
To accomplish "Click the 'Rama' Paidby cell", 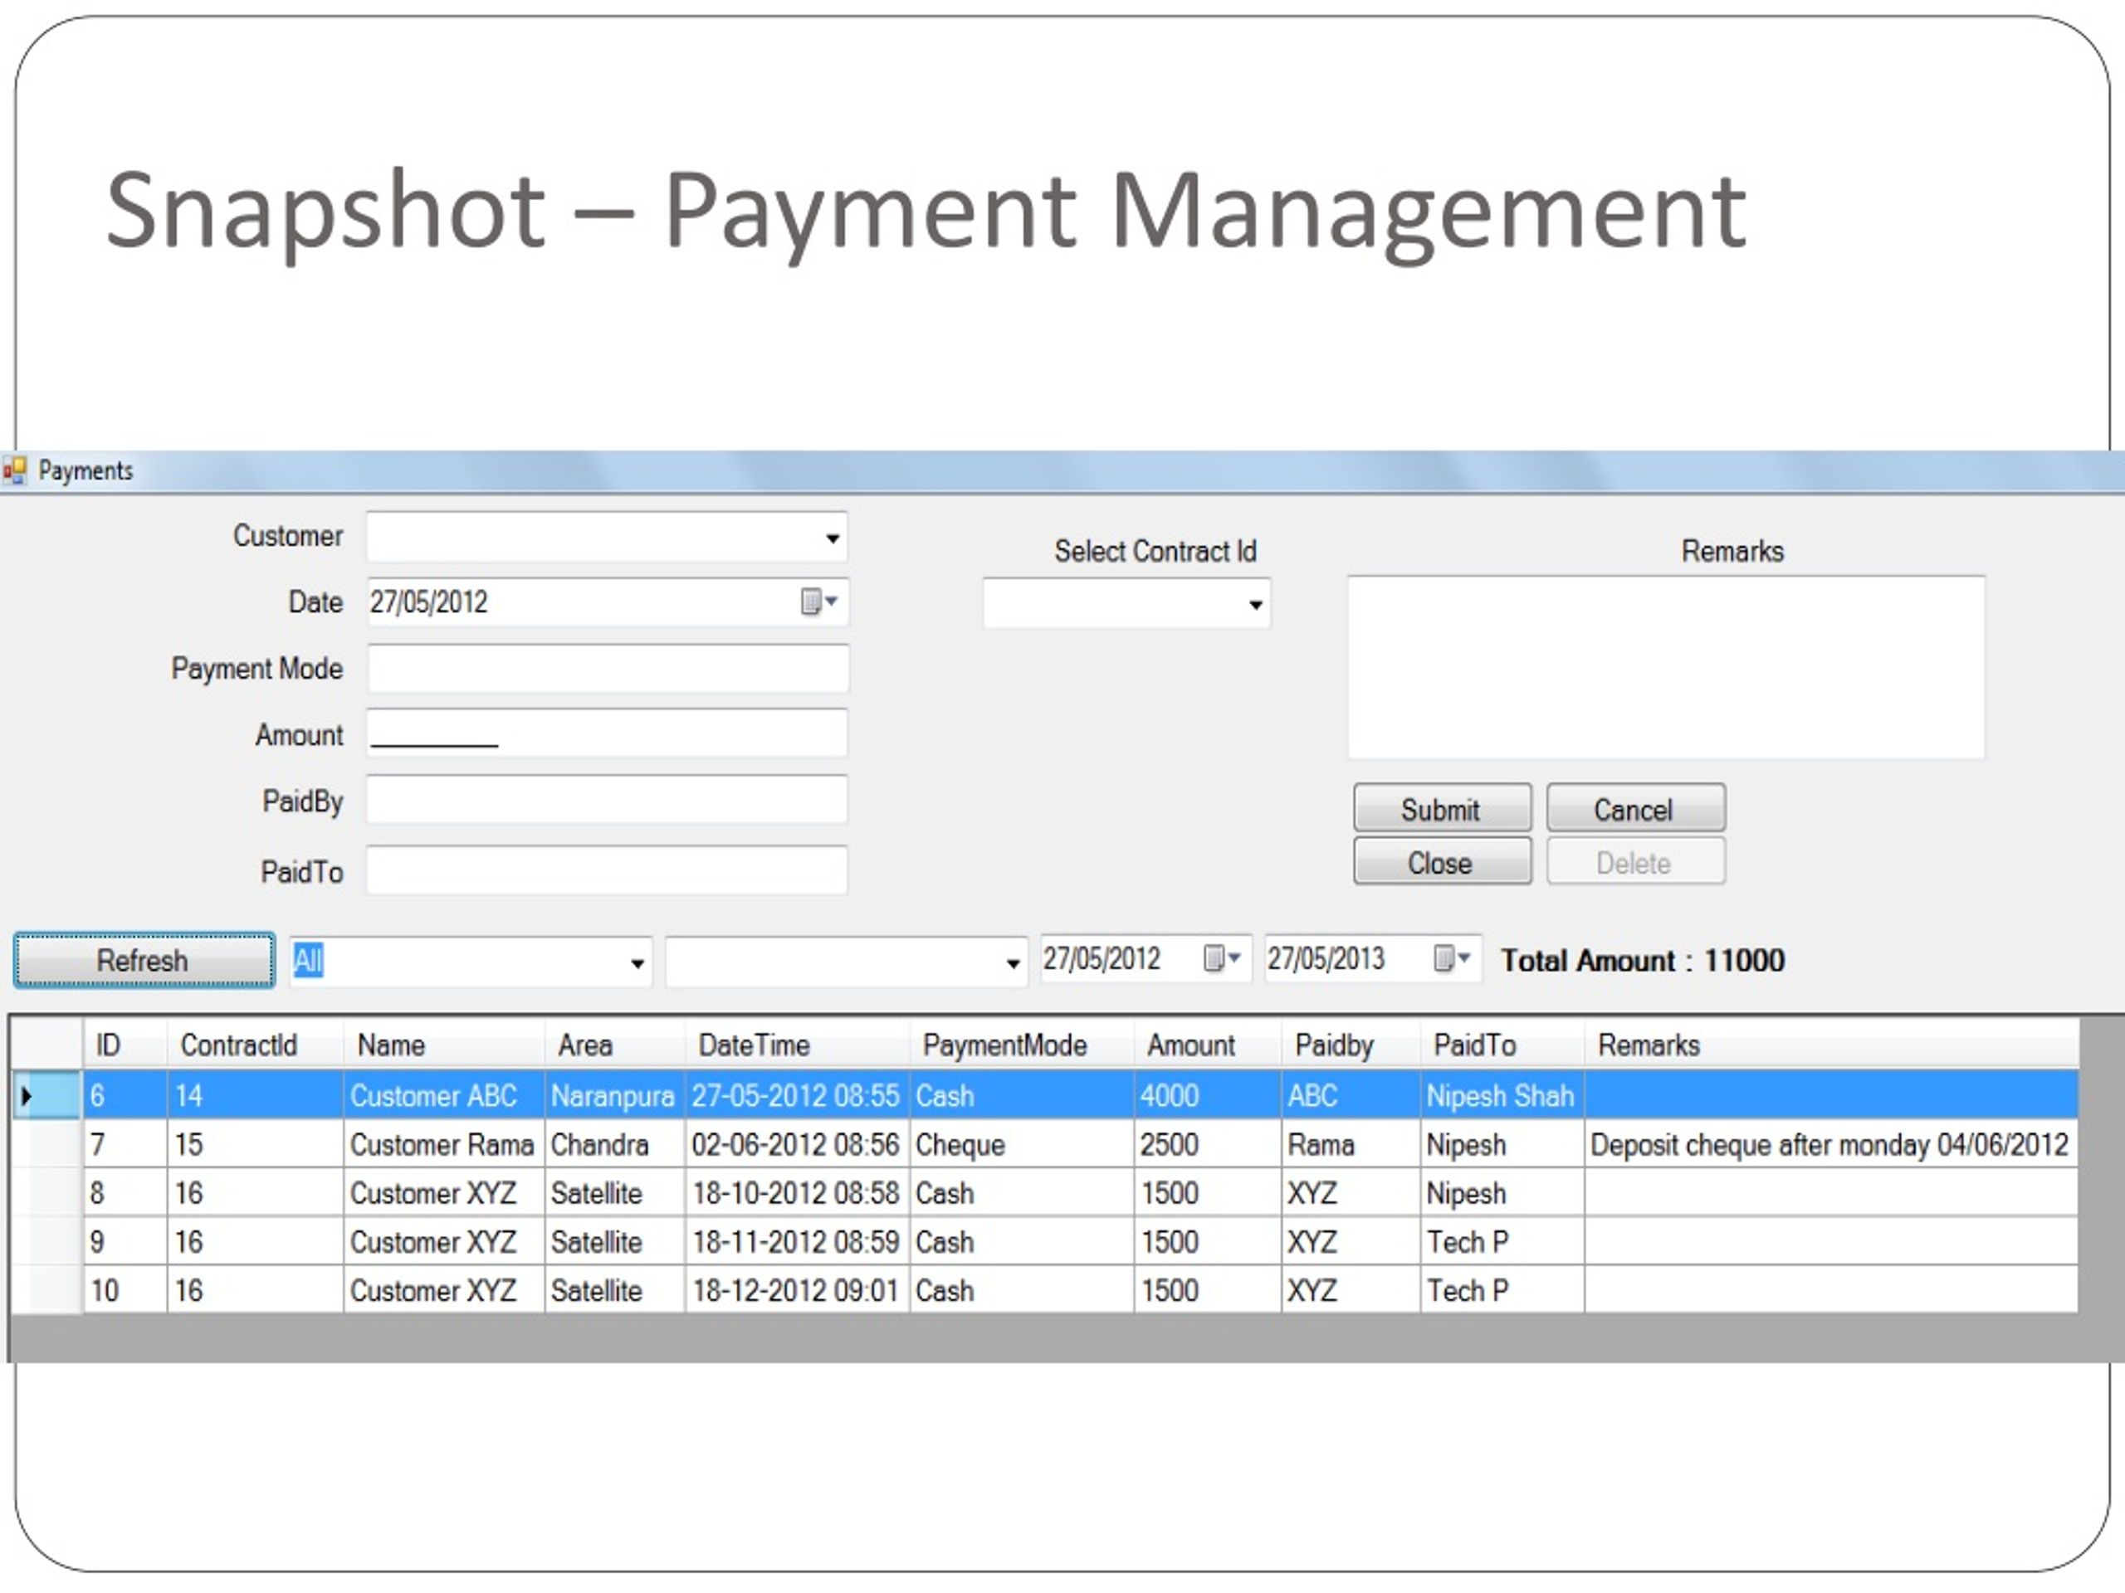I will pyautogui.click(x=1351, y=1145).
